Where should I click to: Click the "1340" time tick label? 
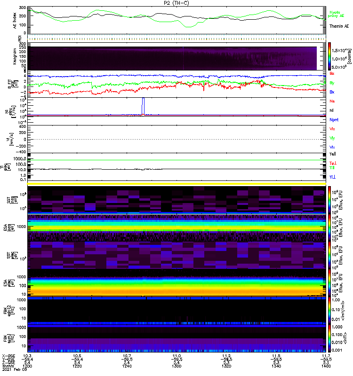tap(276, 367)
